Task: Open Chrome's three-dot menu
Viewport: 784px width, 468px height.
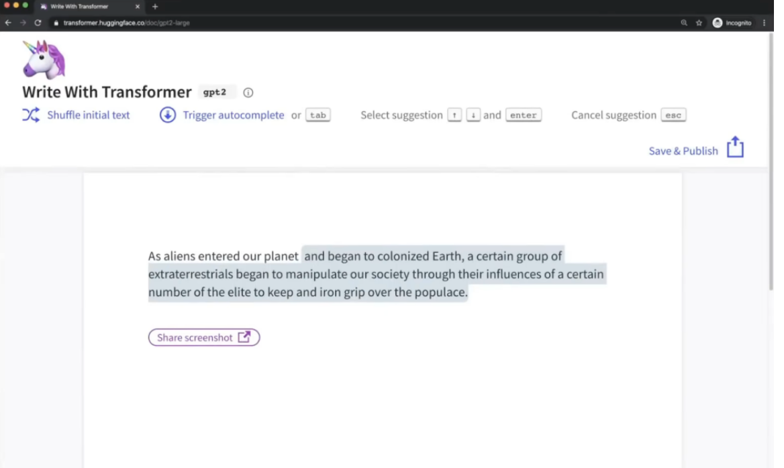Action: point(764,23)
